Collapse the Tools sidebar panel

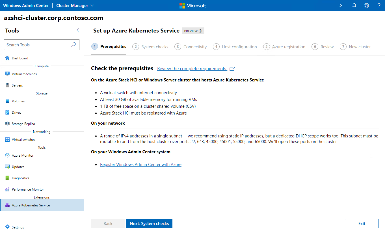point(78,30)
